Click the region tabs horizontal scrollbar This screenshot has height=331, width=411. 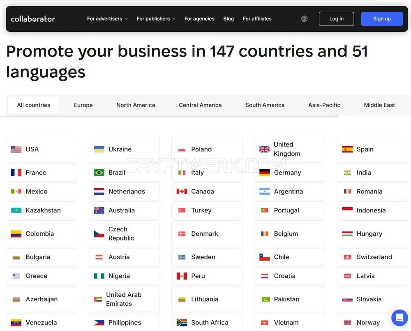(169, 116)
